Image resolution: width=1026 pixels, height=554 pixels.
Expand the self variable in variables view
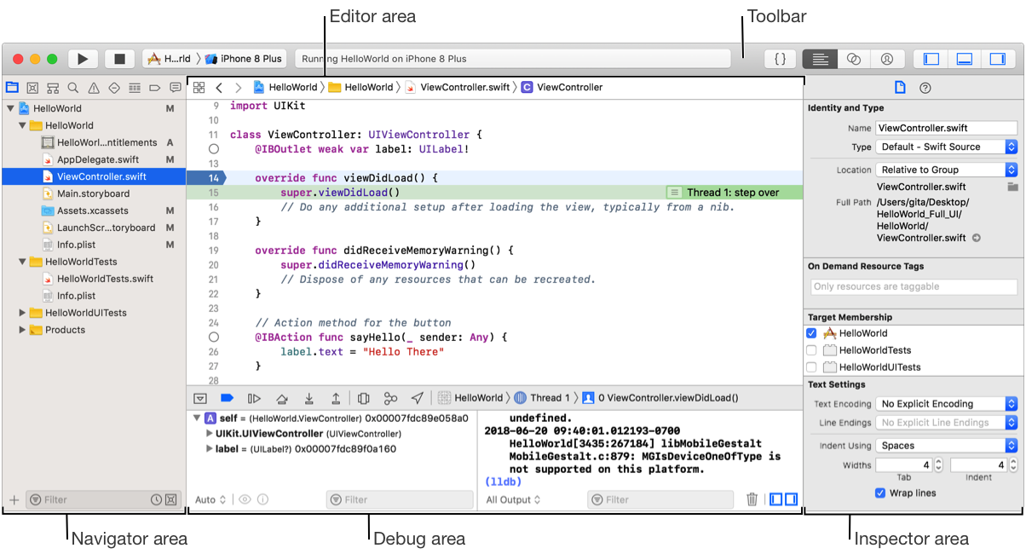tap(198, 418)
